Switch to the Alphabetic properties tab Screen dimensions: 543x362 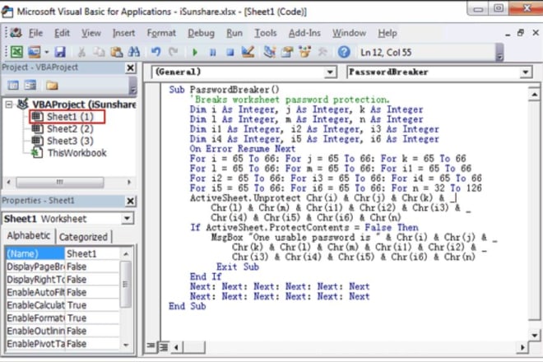click(x=29, y=235)
